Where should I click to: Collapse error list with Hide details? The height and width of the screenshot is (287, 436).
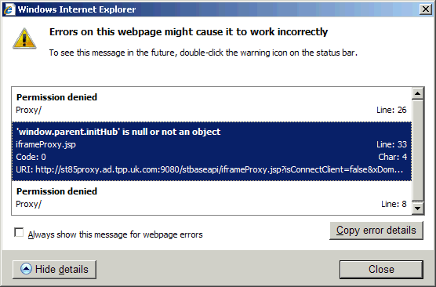[55, 270]
